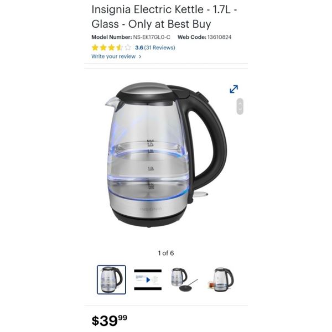This screenshot has width=332, height=332.
Task: Click the third yellow rating star
Action: click(x=111, y=48)
